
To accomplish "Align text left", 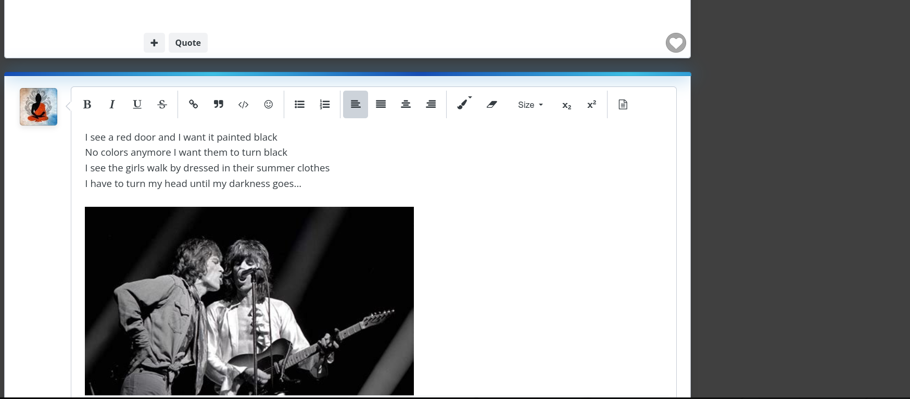I will 356,105.
